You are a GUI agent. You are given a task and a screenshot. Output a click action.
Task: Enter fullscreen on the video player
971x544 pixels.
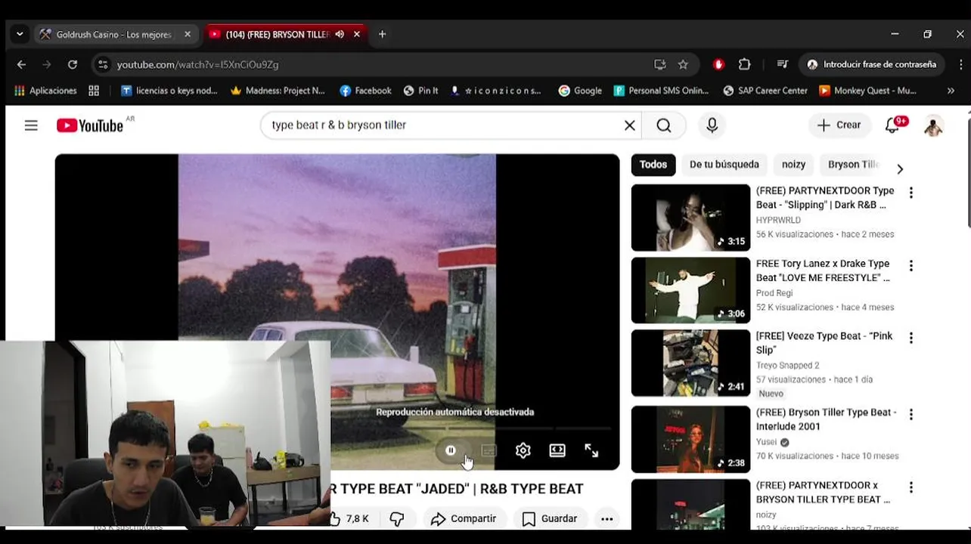(591, 450)
